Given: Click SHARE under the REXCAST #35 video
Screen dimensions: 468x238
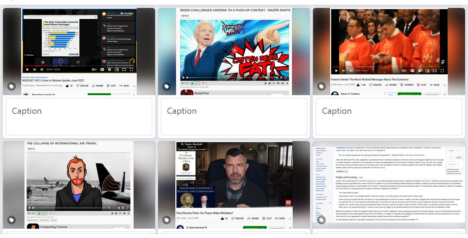Looking at the screenshot, I should [98, 86].
